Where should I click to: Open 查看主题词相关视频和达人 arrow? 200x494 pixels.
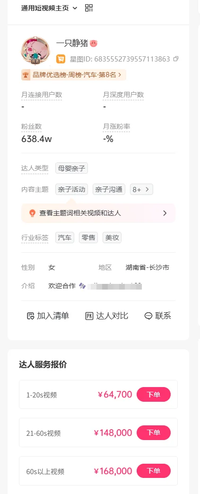[165, 213]
